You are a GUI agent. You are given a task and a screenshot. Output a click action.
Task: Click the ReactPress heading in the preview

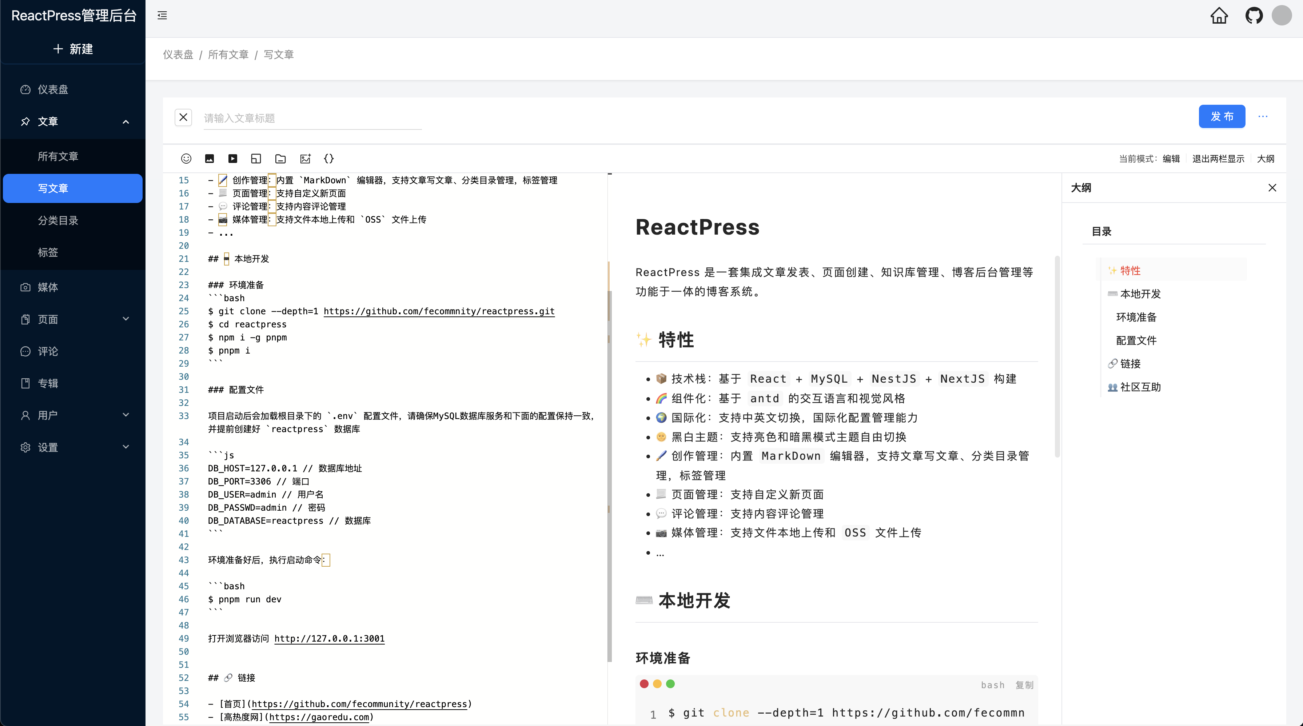697,227
